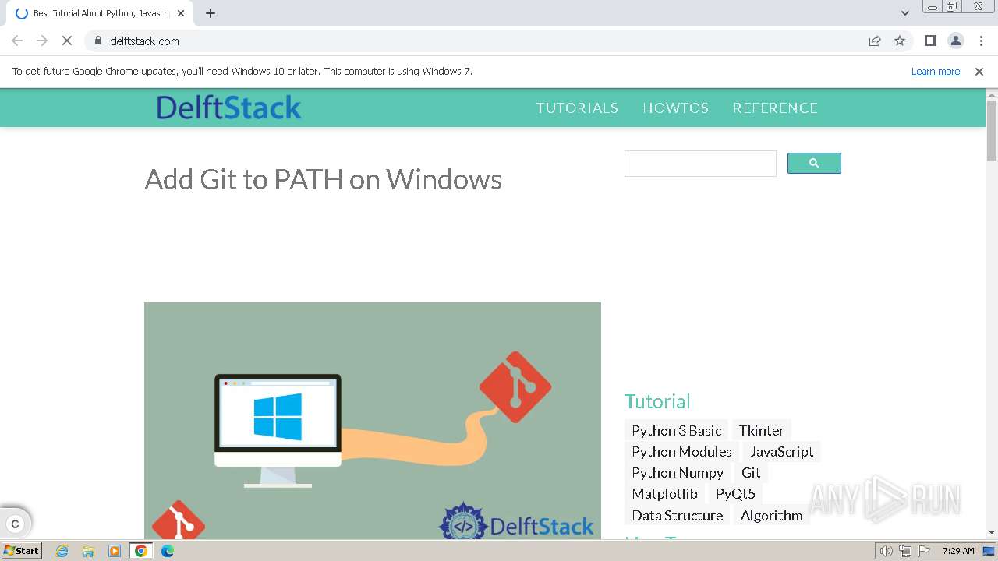The width and height of the screenshot is (998, 561).
Task: Open the Git Windows article image
Action: 373,421
